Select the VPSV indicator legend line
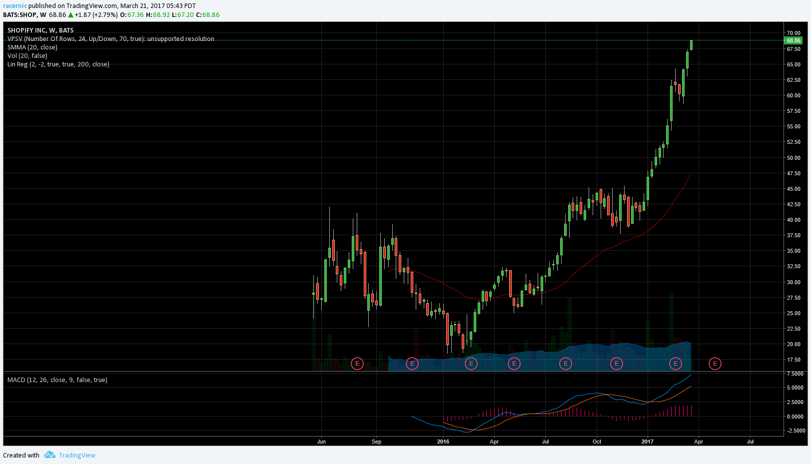 click(x=111, y=39)
